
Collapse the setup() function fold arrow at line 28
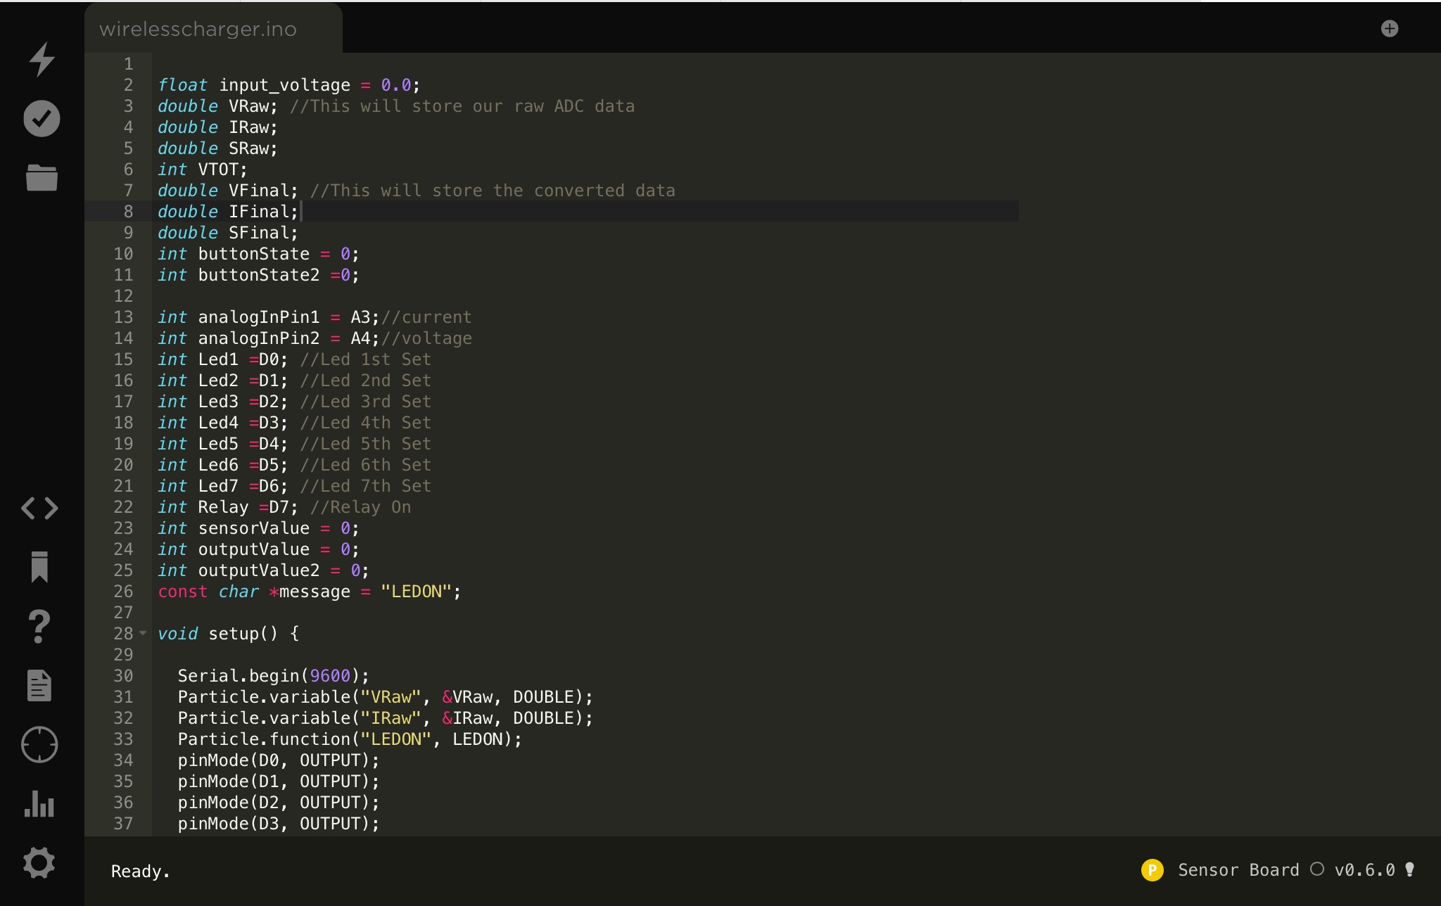[144, 633]
